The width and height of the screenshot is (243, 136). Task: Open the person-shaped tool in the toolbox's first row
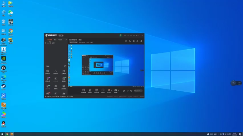(56, 72)
